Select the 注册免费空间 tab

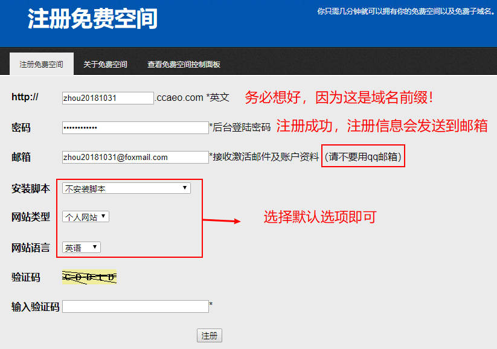pos(41,64)
